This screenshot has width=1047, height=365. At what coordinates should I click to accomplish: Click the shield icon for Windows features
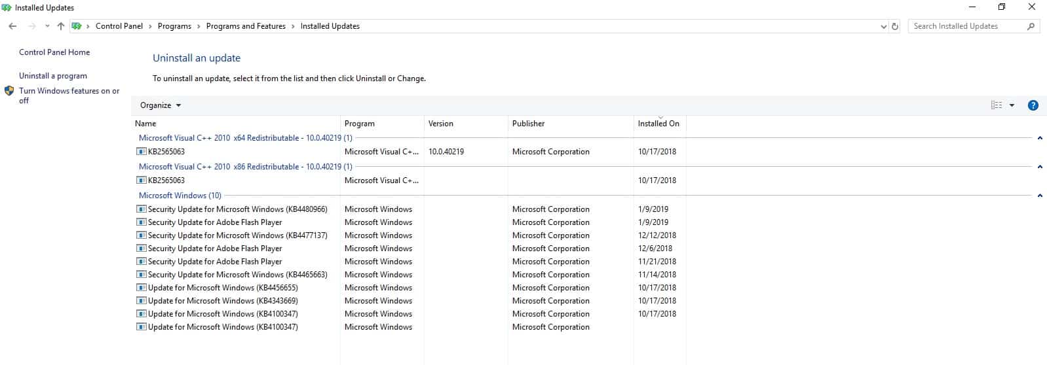point(9,91)
